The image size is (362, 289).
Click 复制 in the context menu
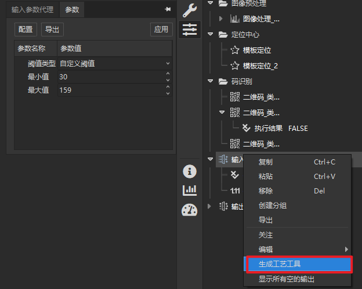(x=265, y=162)
